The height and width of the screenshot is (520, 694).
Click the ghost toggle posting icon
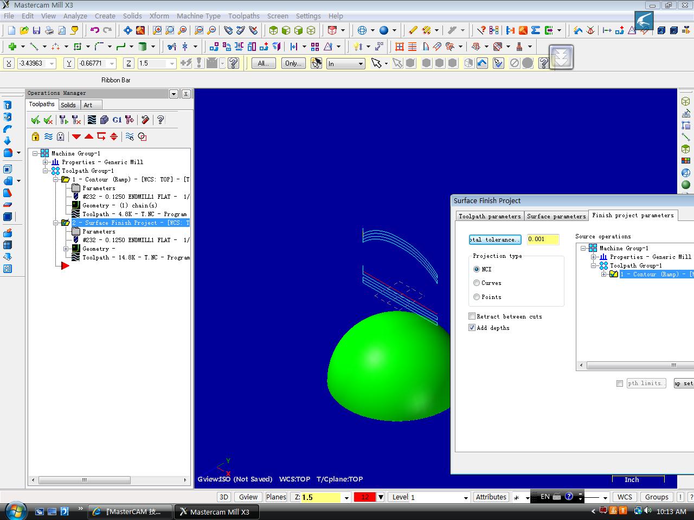61,136
